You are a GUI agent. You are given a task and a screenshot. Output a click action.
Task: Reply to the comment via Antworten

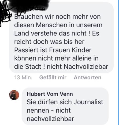(x=88, y=78)
